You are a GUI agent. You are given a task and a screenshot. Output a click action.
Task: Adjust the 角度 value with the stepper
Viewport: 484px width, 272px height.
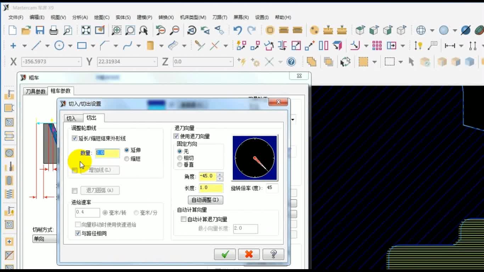220,176
